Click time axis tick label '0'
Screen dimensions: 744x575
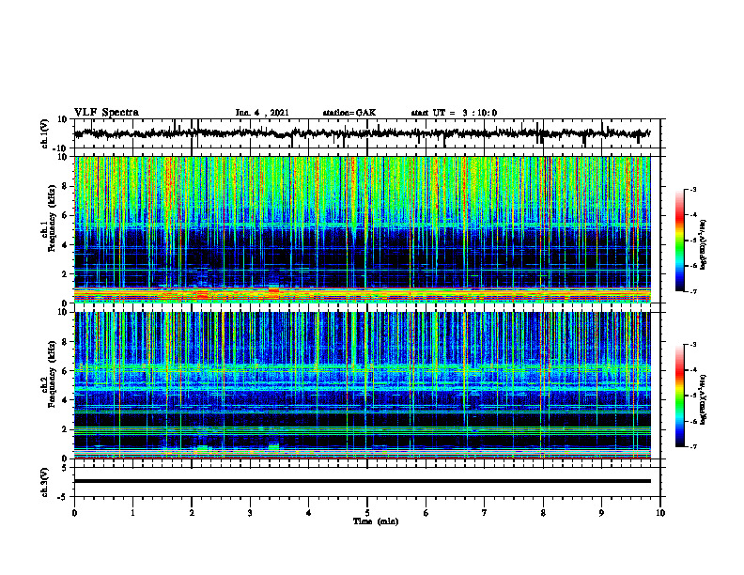click(74, 513)
